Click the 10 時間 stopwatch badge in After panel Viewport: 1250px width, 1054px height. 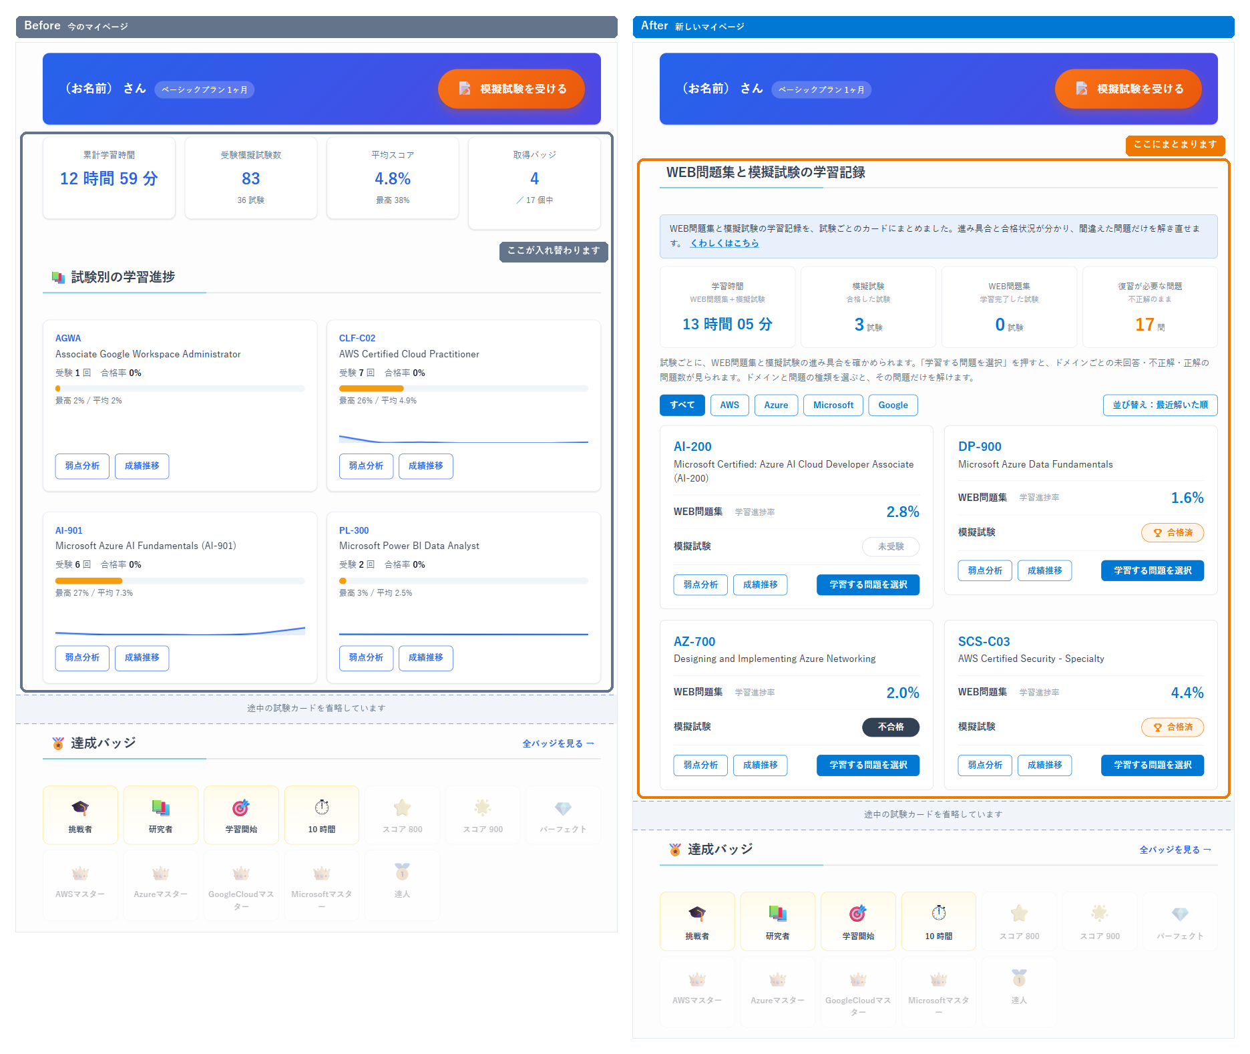tap(939, 921)
